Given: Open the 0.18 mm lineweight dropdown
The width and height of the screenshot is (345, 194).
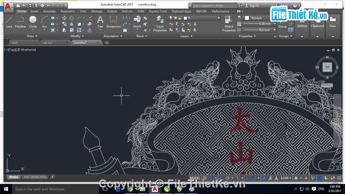Looking at the screenshot, I should click(274, 24).
